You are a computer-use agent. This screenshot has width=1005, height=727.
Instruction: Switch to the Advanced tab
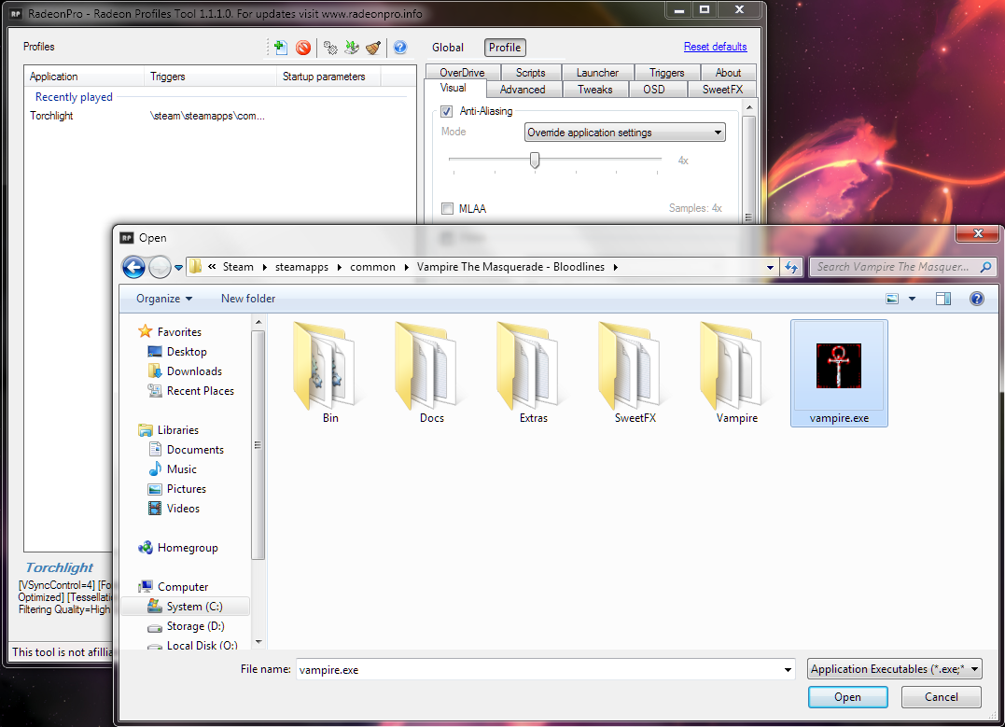click(523, 89)
